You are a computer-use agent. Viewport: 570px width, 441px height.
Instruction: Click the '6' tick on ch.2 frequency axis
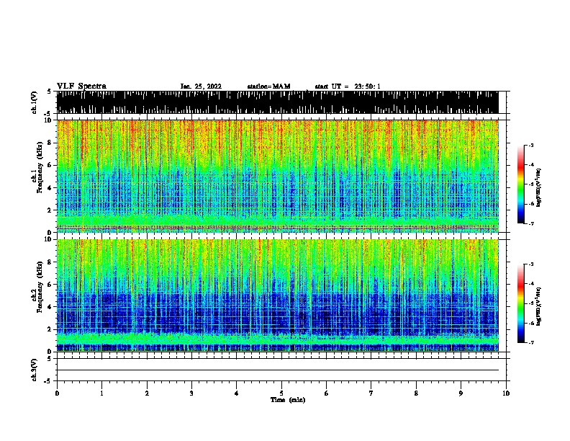(x=50, y=285)
